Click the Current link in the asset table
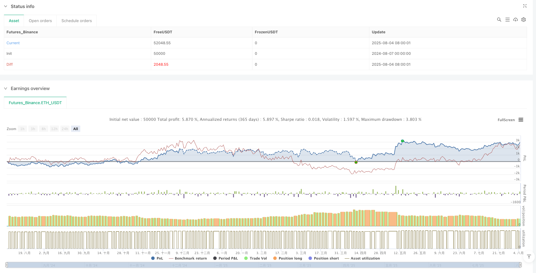The image size is (536, 273). coord(13,43)
